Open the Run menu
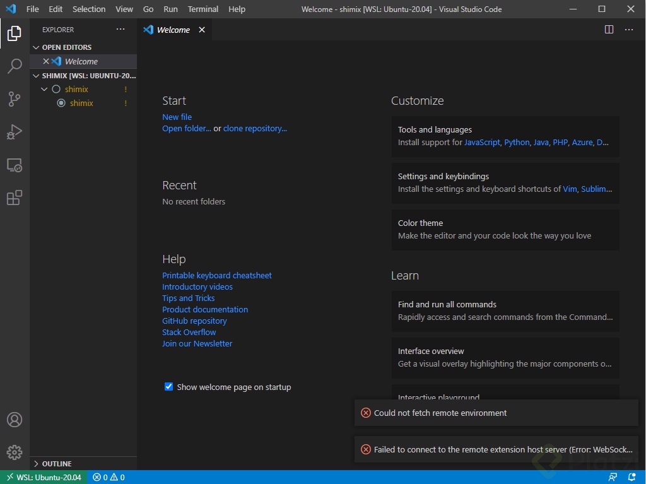 pos(170,9)
